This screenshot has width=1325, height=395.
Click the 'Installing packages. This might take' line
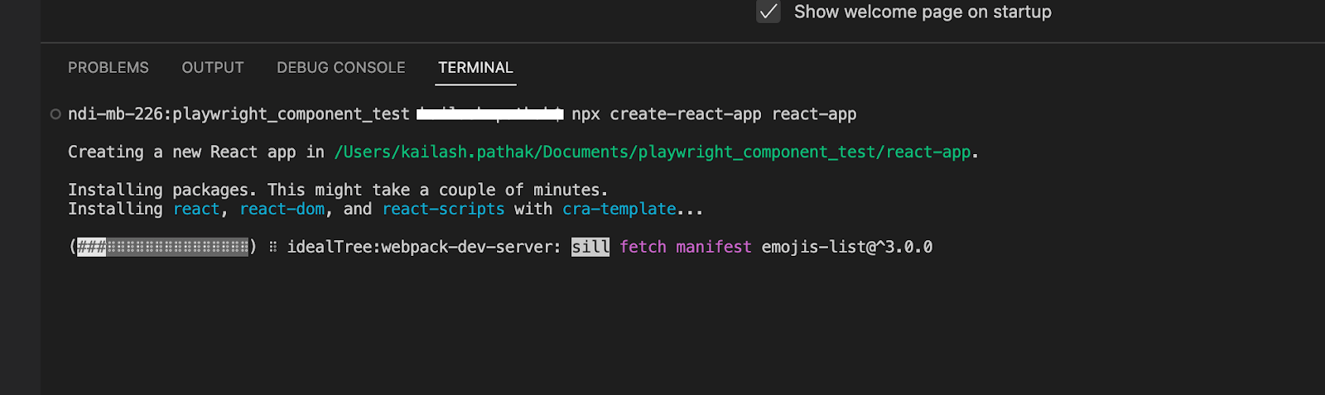point(338,190)
